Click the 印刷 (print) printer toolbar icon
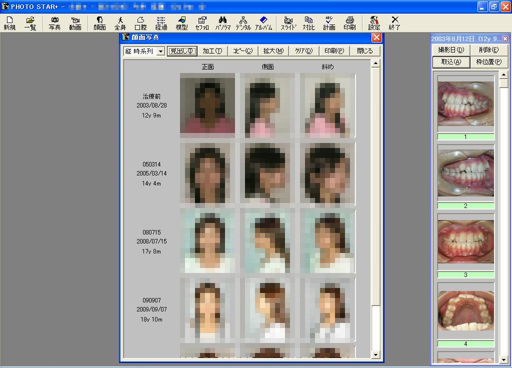The width and height of the screenshot is (512, 368). [349, 23]
